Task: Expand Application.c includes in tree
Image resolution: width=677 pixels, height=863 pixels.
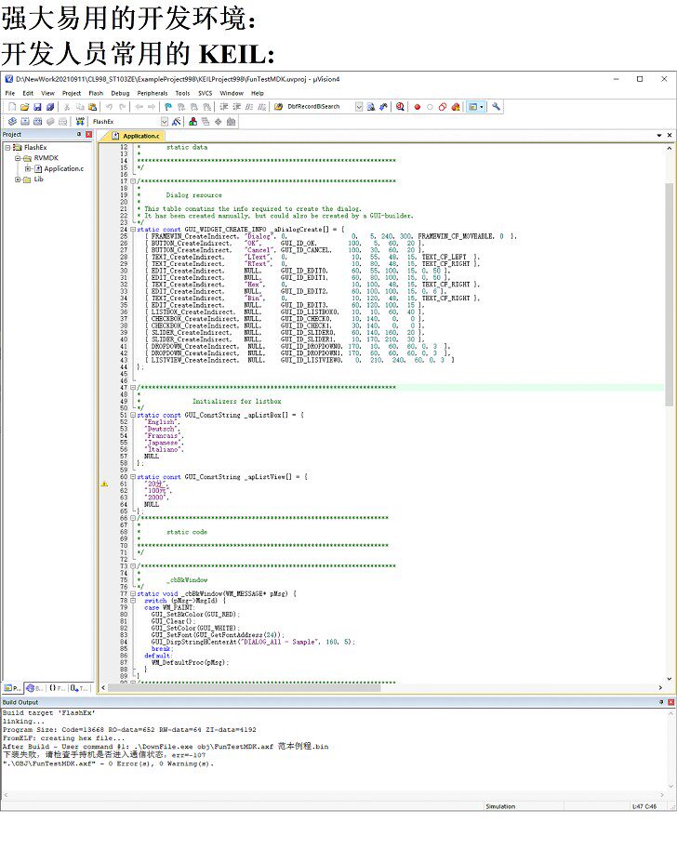Action: tap(28, 168)
